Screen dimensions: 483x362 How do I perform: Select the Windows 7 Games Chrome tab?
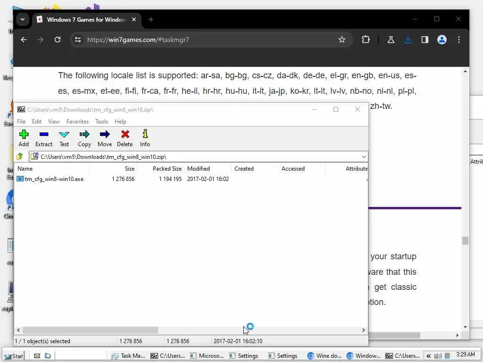point(86,20)
